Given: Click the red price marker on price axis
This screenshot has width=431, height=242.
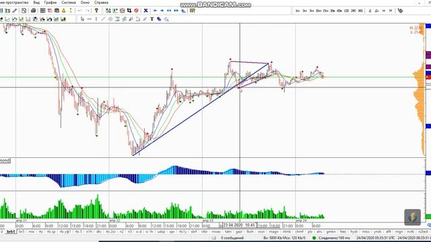Looking at the screenshot, I should [x=428, y=77].
